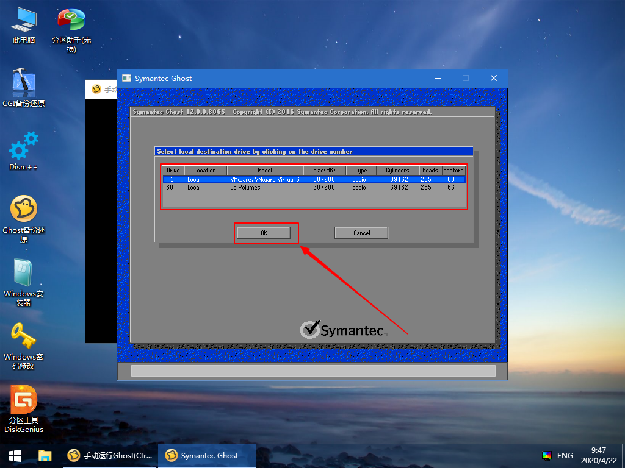This screenshot has height=468, width=625.
Task: Select the Ghost备份还原 desktop icon
Action: tap(24, 219)
